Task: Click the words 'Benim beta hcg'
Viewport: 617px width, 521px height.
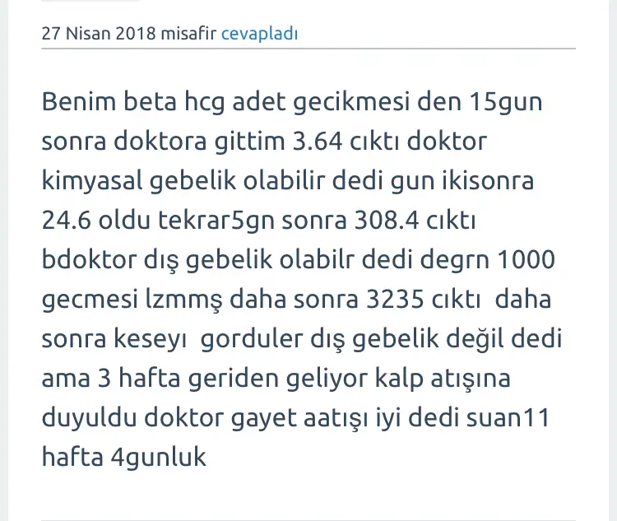Action: point(133,102)
